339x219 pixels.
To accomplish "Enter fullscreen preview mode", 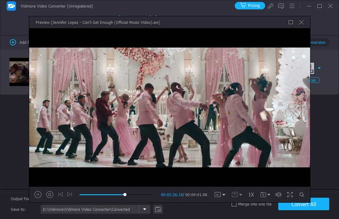I will [290, 194].
